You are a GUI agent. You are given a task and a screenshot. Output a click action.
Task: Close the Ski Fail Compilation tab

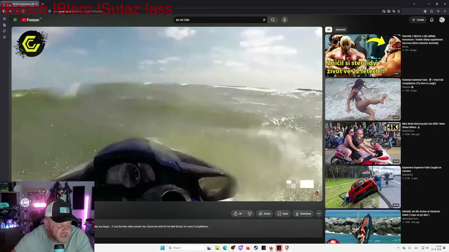(x=36, y=4)
